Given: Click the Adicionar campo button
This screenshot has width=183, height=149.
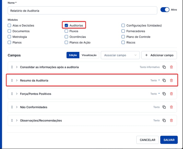Looking at the screenshot, I should (159, 55).
